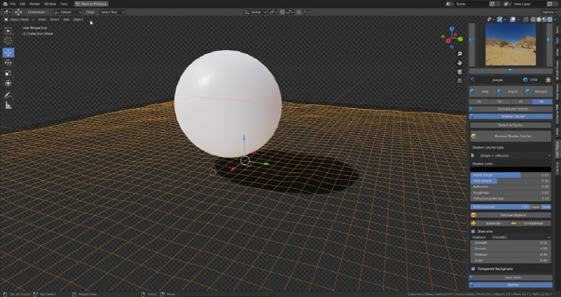Show the next HDRI with right arrow
Image resolution: width=561 pixels, height=297 pixels.
(x=549, y=41)
